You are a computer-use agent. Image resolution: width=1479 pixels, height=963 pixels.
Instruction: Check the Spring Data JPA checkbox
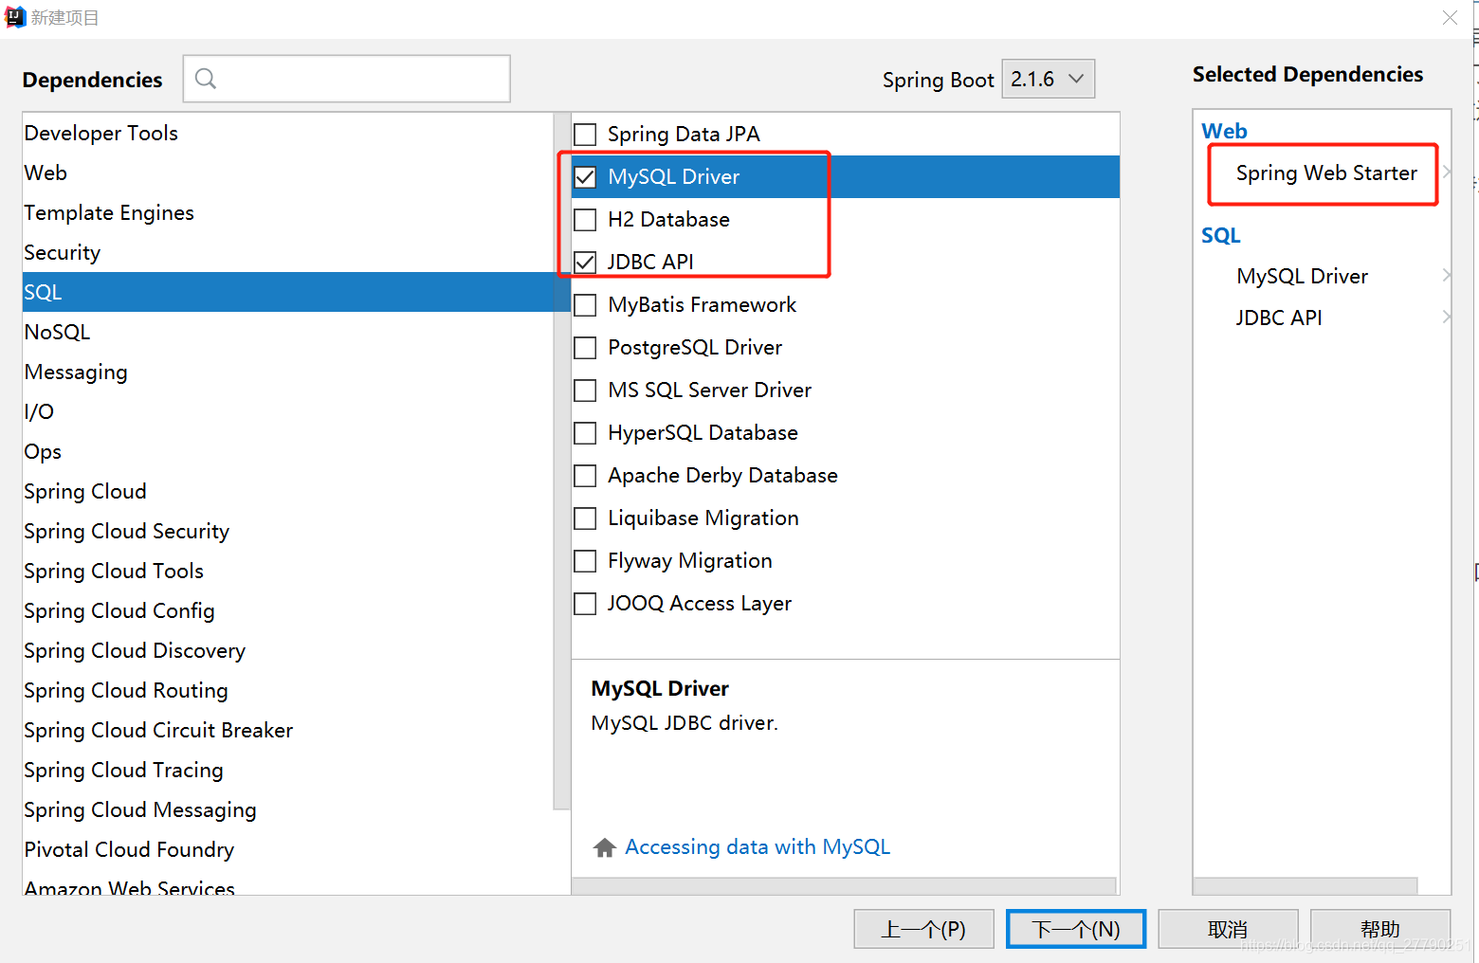click(x=586, y=135)
